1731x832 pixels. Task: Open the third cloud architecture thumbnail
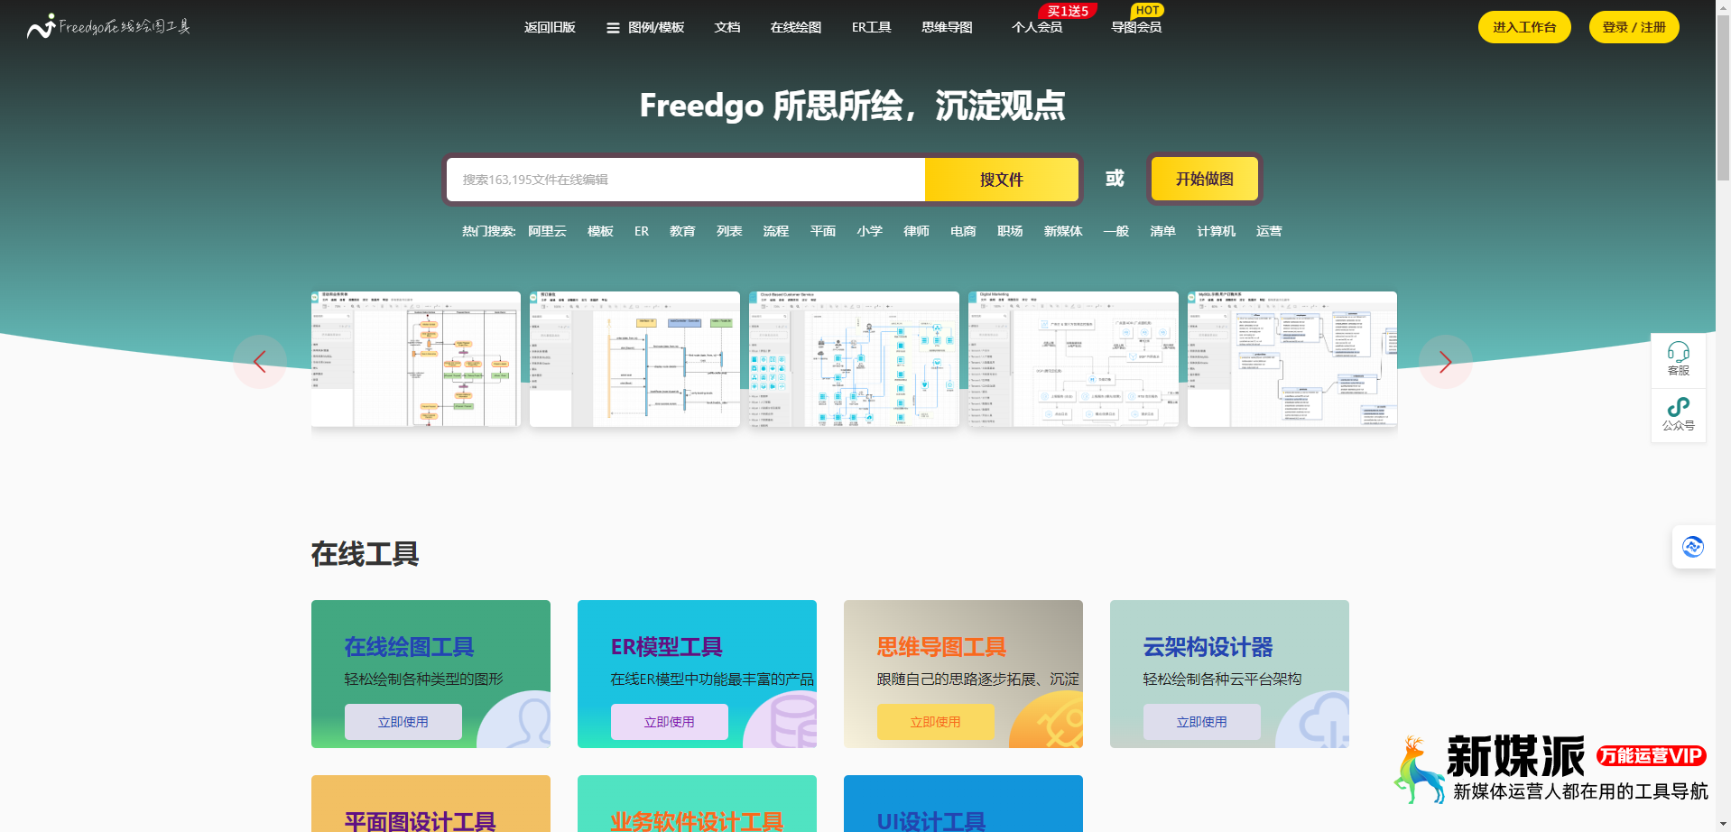[854, 359]
